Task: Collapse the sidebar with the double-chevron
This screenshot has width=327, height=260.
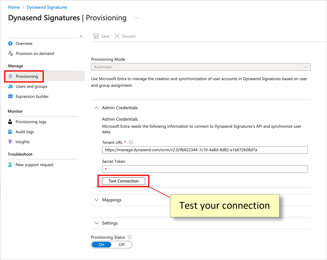Action: pos(81,36)
